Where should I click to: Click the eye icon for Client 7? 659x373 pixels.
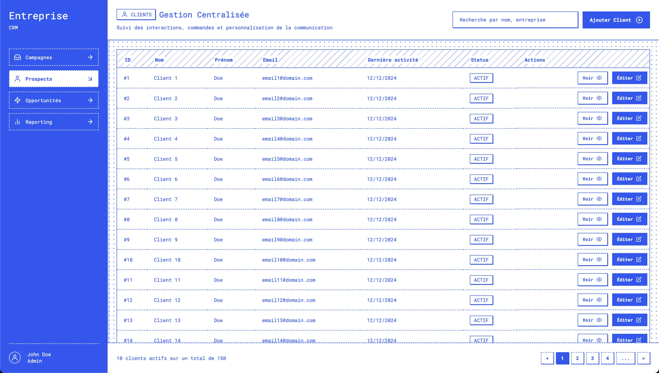tap(599, 199)
